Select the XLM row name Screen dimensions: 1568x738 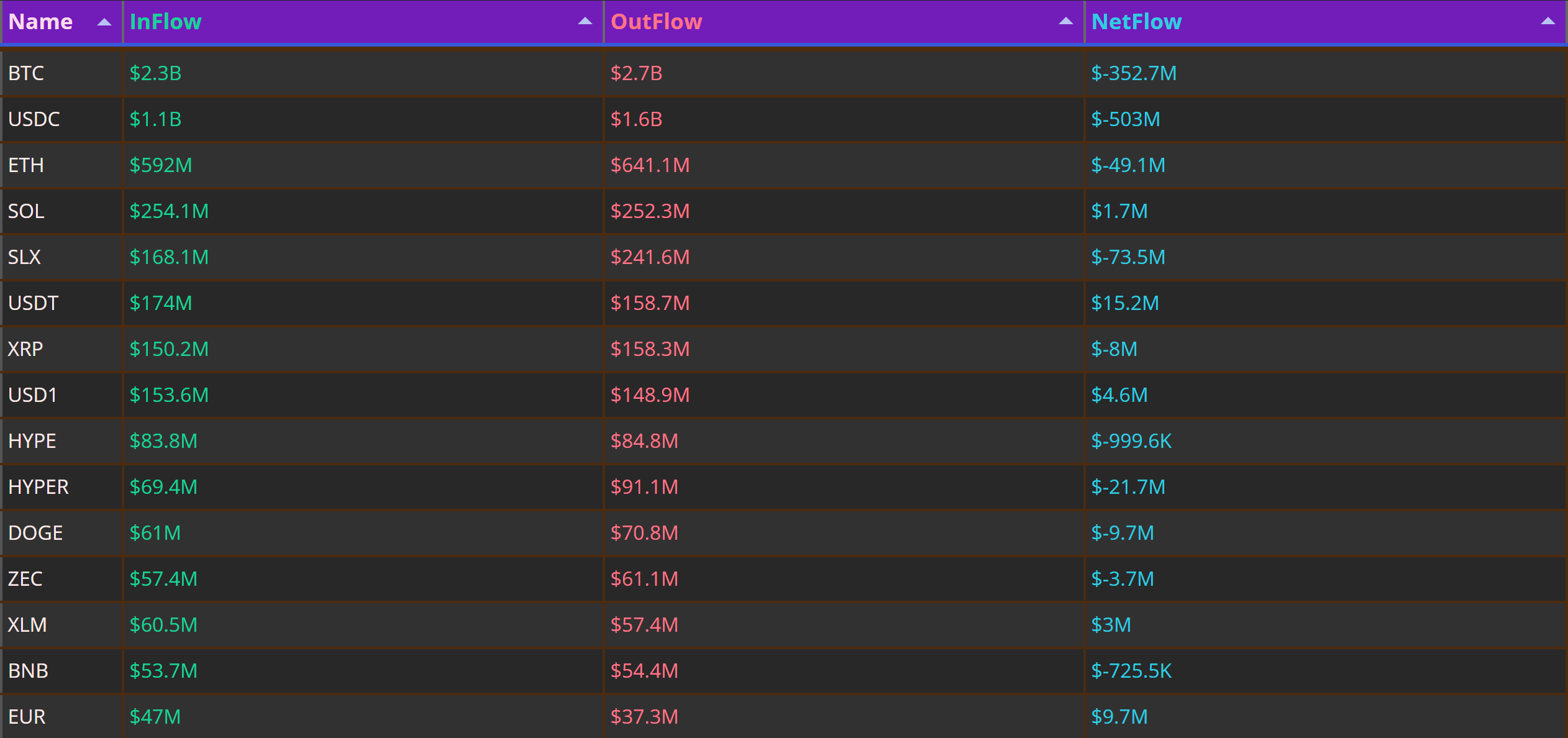(x=27, y=625)
